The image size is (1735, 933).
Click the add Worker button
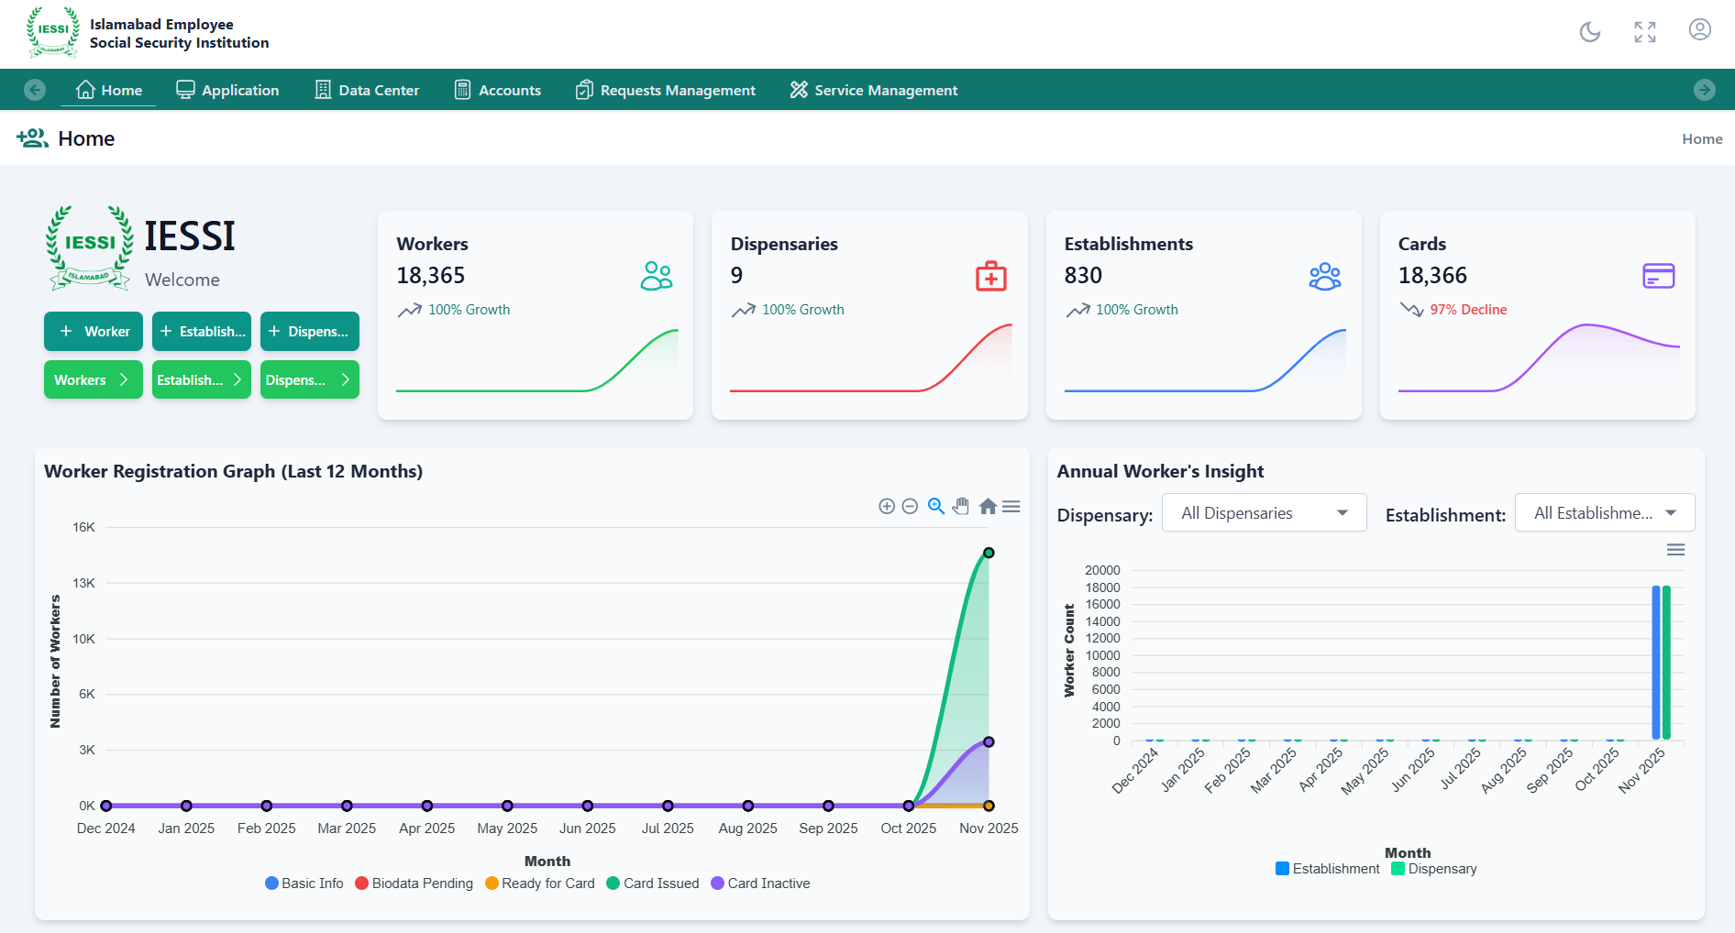click(94, 332)
